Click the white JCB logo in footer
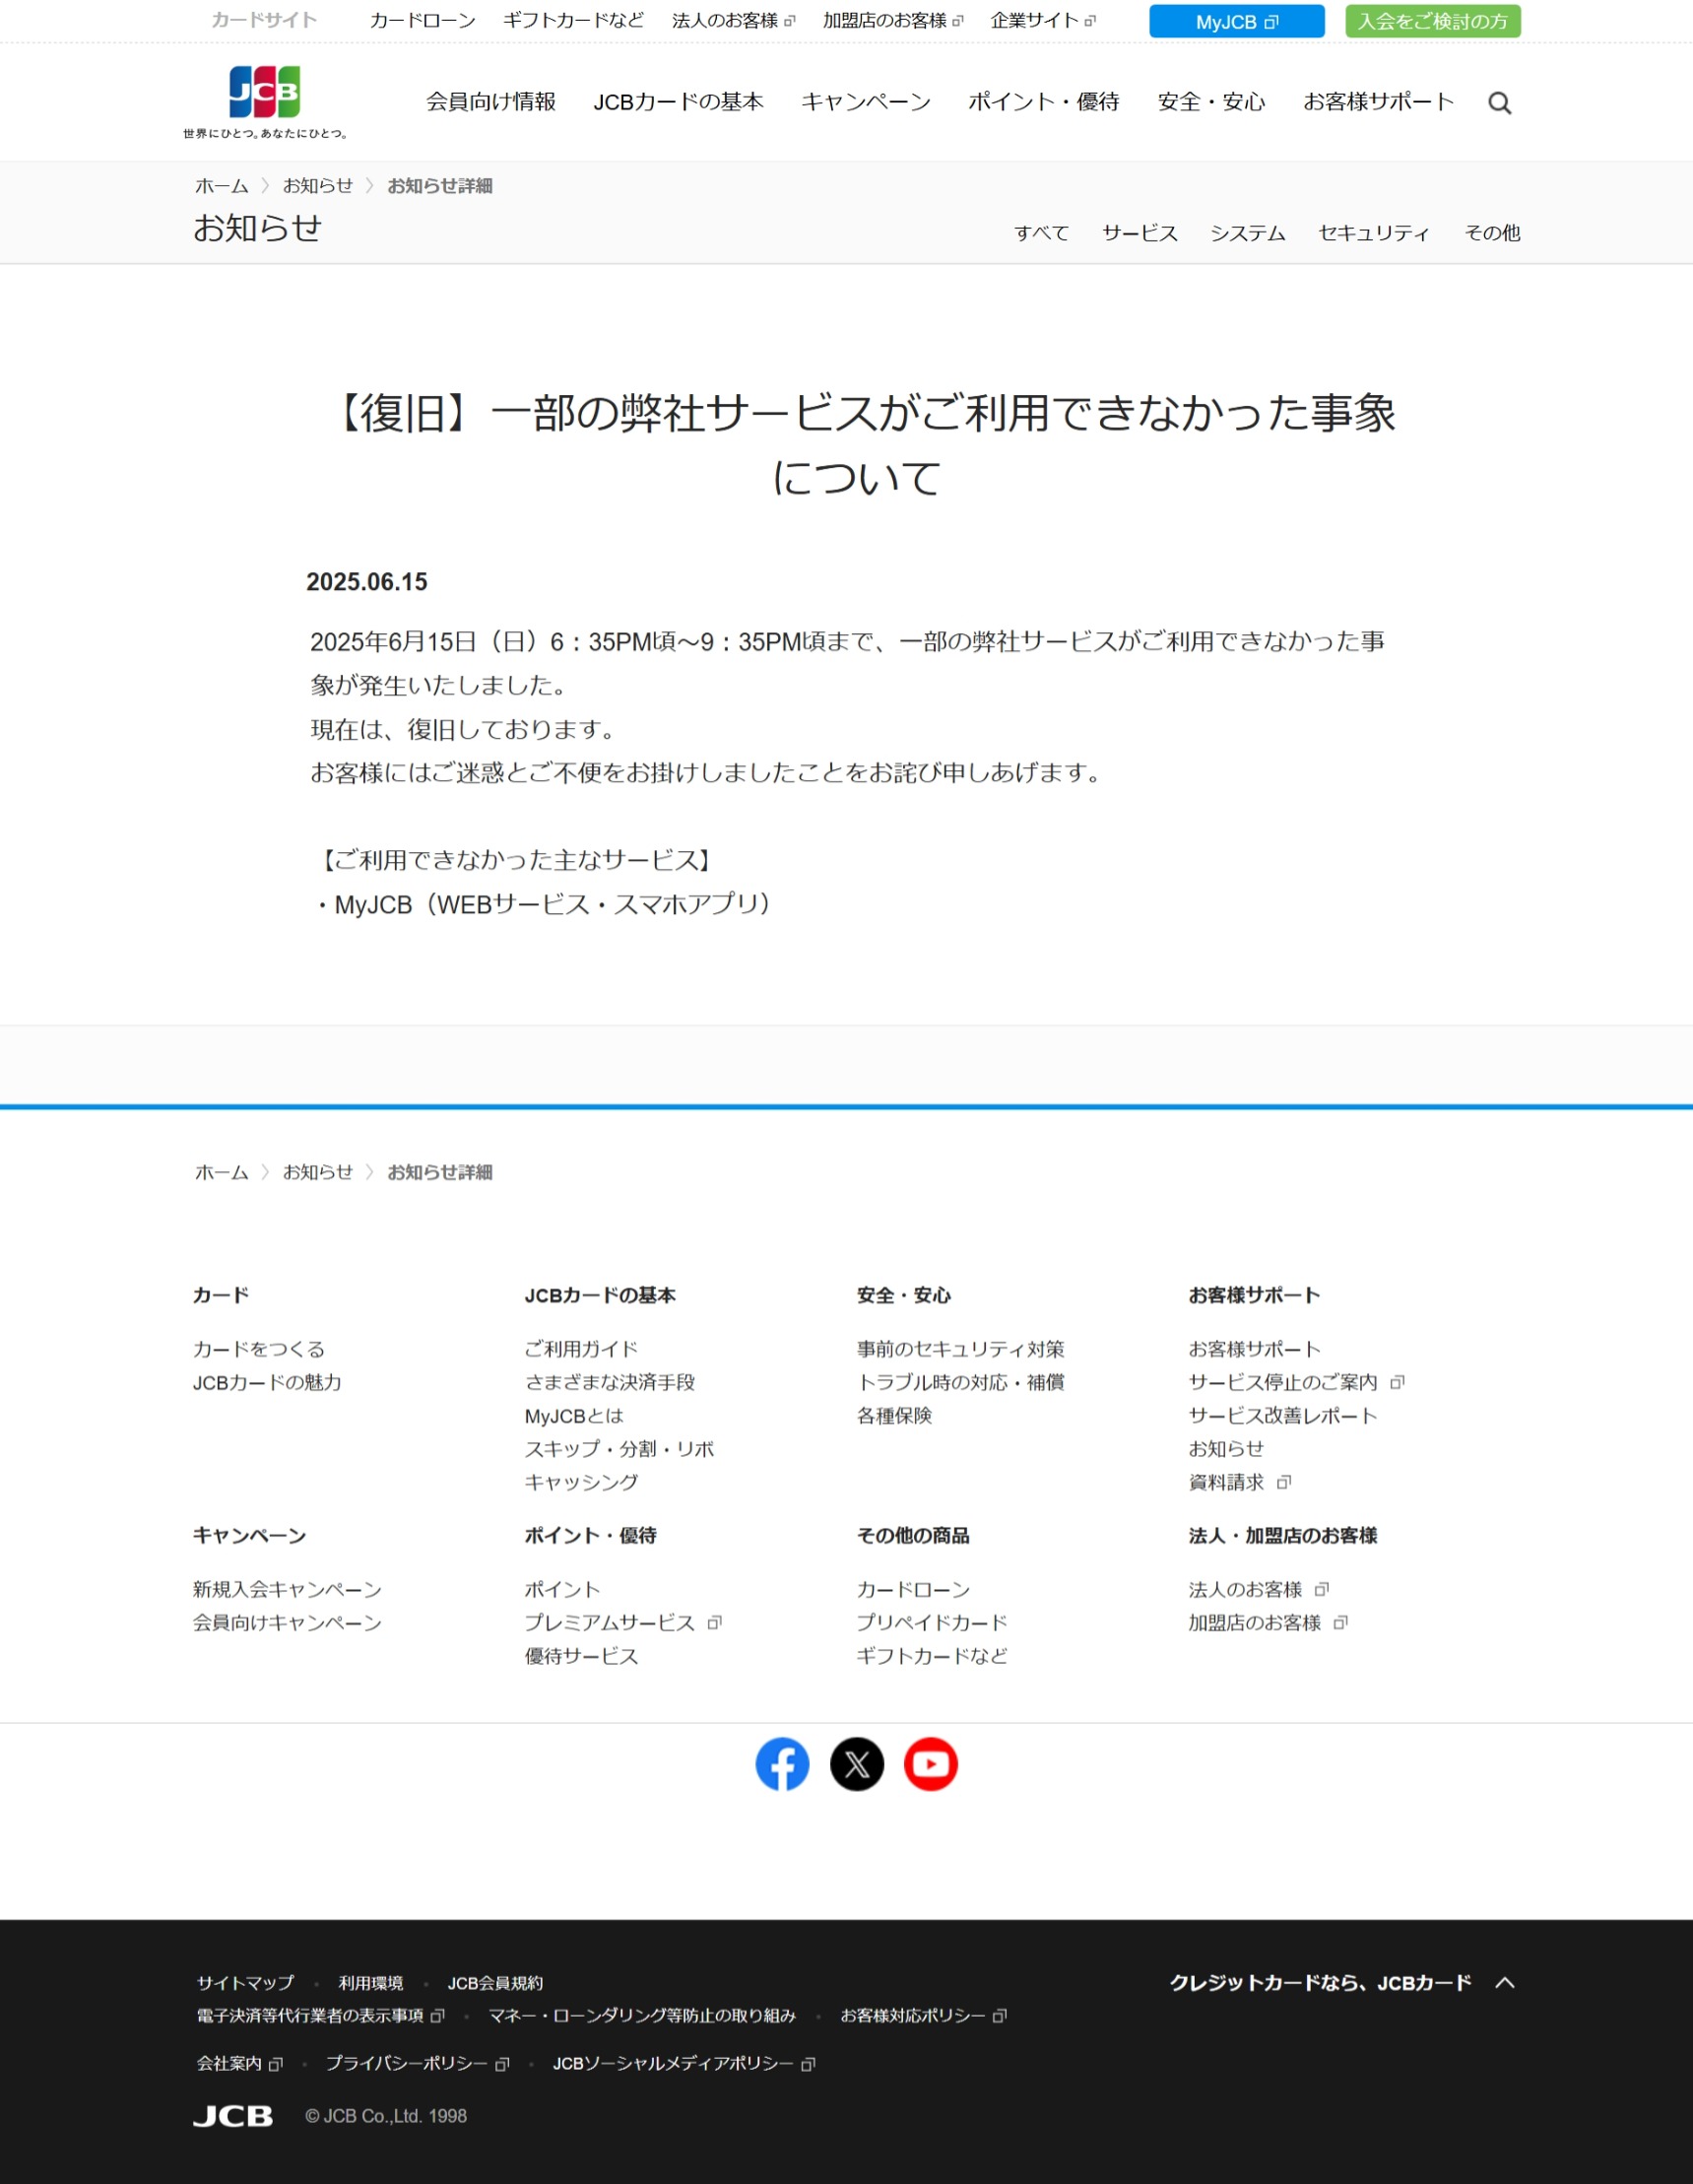This screenshot has height=2184, width=1693. coord(233,2116)
